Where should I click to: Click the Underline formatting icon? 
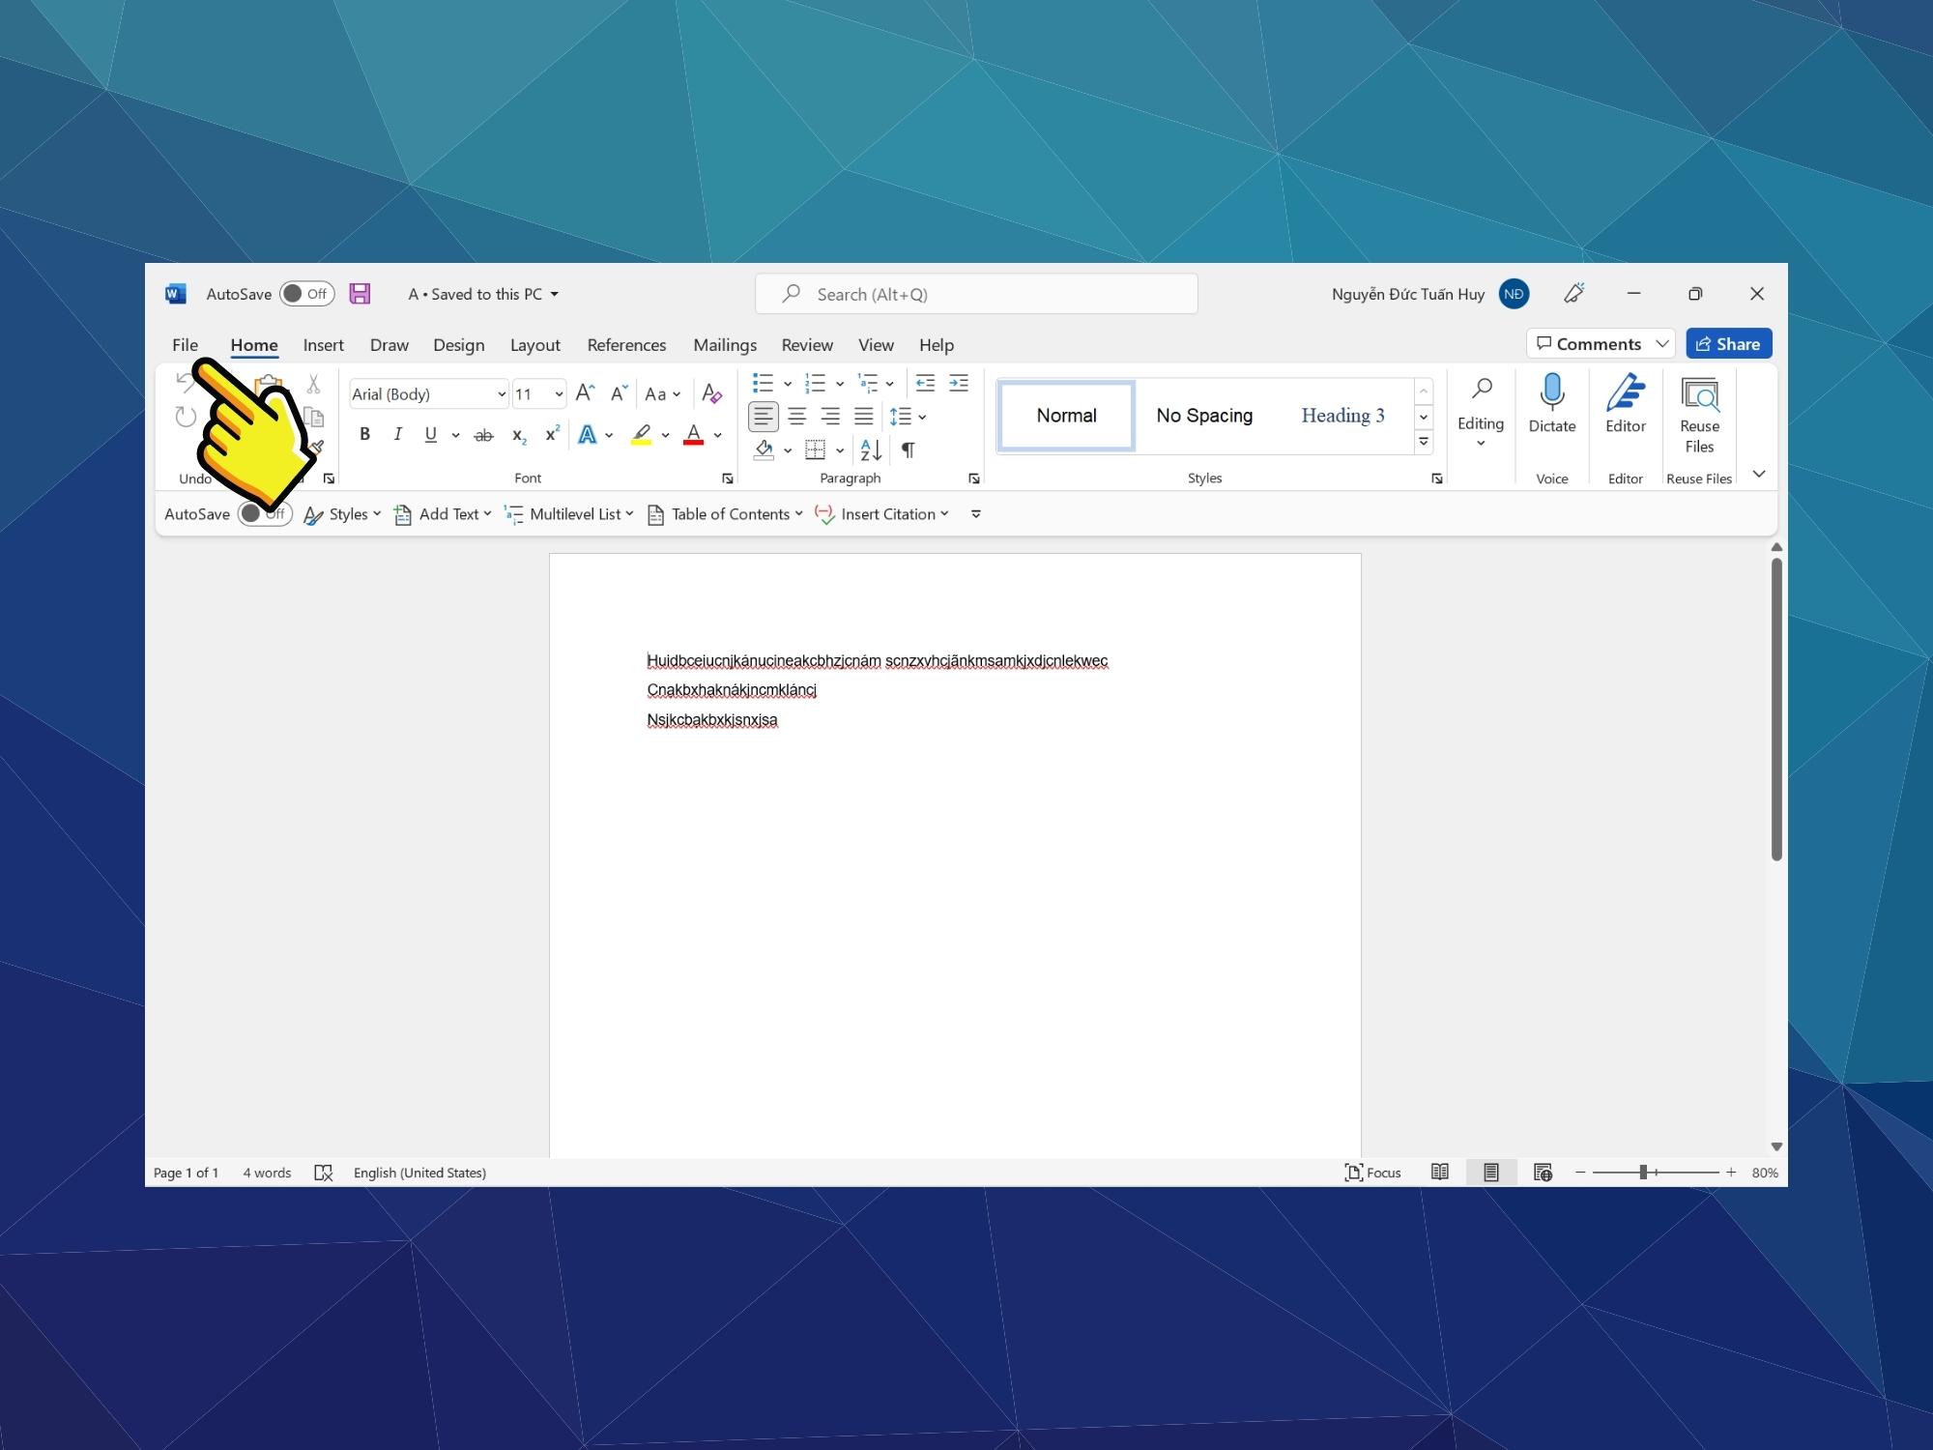coord(429,436)
